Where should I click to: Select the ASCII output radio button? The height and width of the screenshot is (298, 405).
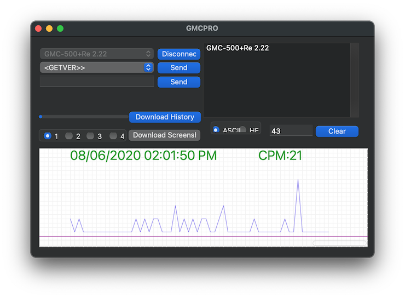216,129
